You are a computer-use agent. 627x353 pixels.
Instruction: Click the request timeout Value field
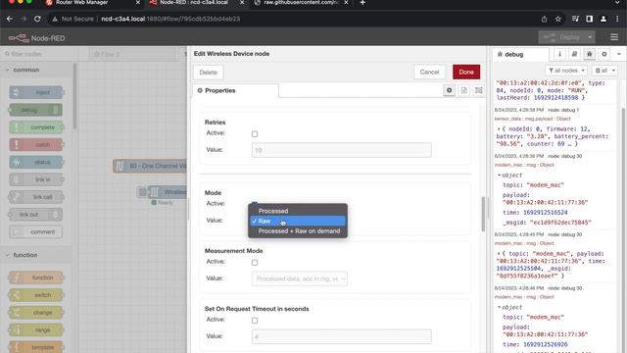pos(342,336)
